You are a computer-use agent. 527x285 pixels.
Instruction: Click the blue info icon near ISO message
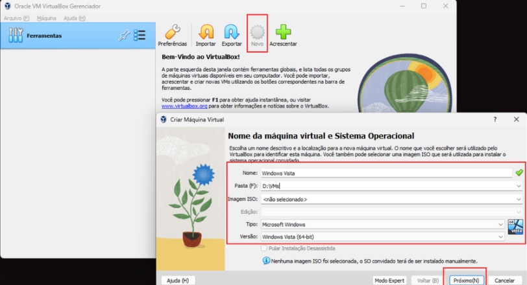pos(266,260)
